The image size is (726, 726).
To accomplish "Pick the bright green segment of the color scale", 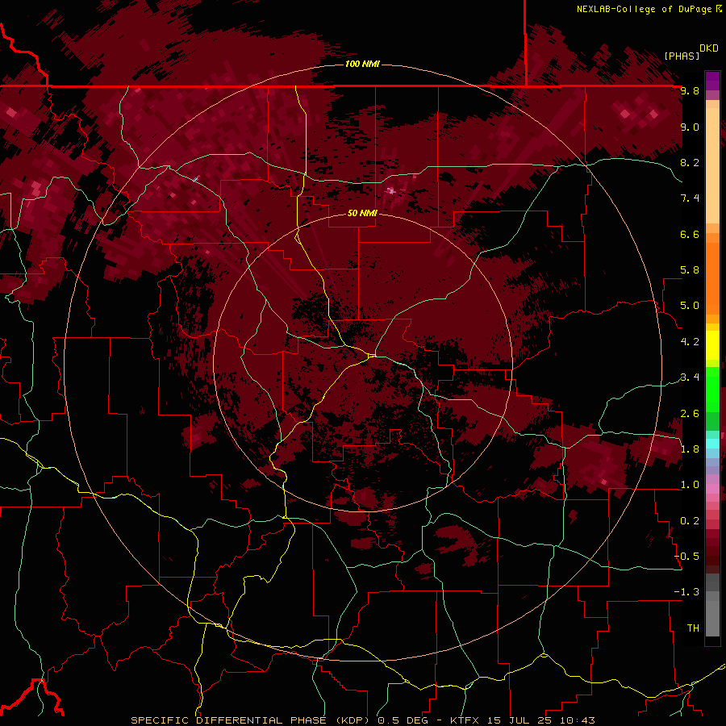I will 712,389.
